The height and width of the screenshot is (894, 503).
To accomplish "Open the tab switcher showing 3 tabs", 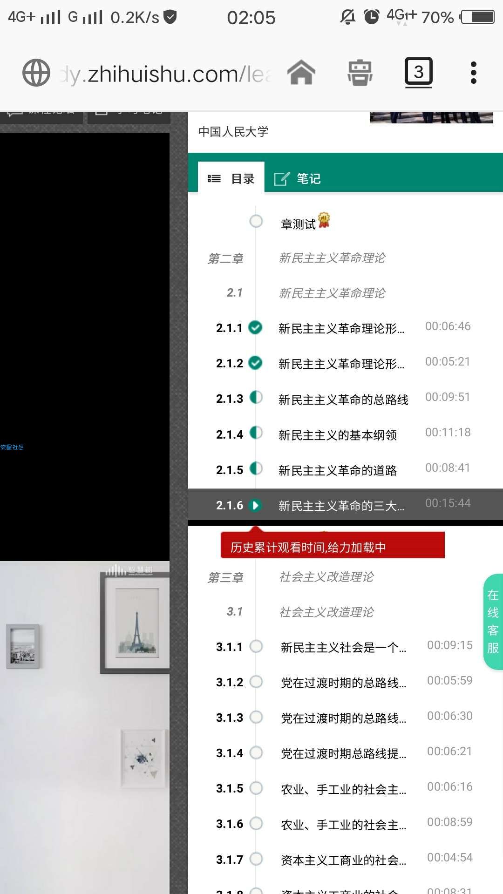I will 418,72.
